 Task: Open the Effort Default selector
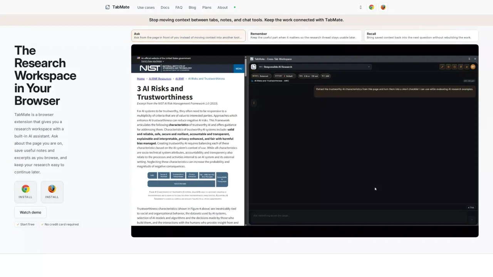pyautogui.click(x=285, y=76)
